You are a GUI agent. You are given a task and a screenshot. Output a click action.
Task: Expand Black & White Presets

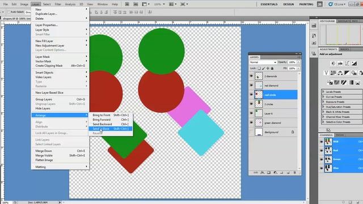click(323, 112)
